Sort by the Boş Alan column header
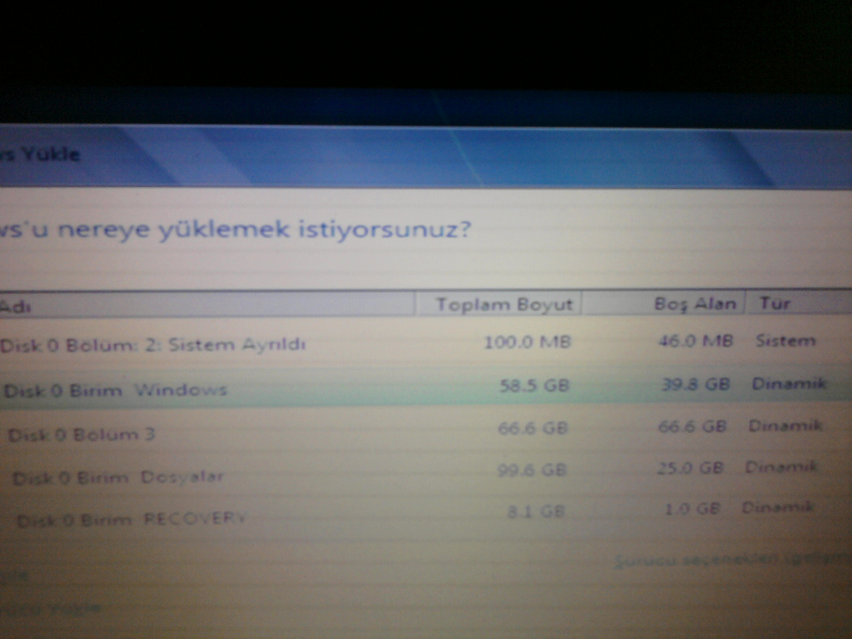 [x=695, y=304]
